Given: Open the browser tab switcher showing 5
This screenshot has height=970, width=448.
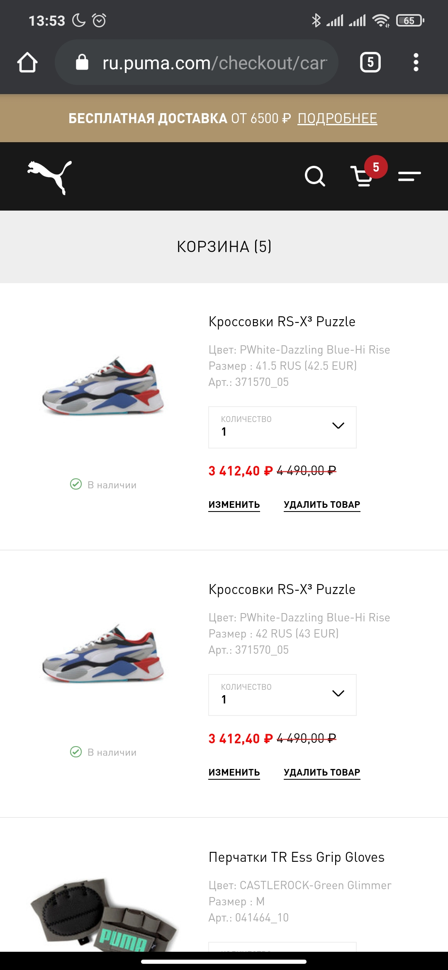Looking at the screenshot, I should (370, 63).
